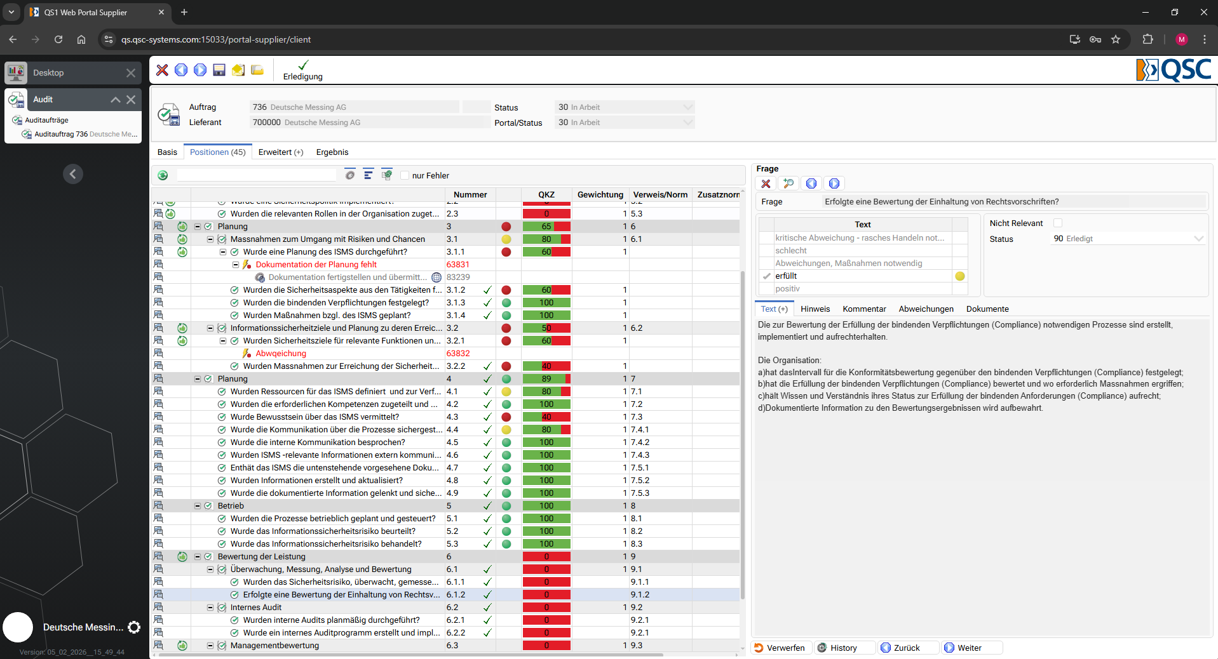The height and width of the screenshot is (659, 1218).
Task: Save with the floppy disk icon
Action: click(x=219, y=70)
